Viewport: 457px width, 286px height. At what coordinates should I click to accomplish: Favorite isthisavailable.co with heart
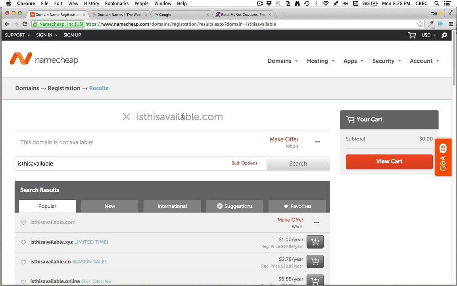pos(24,262)
